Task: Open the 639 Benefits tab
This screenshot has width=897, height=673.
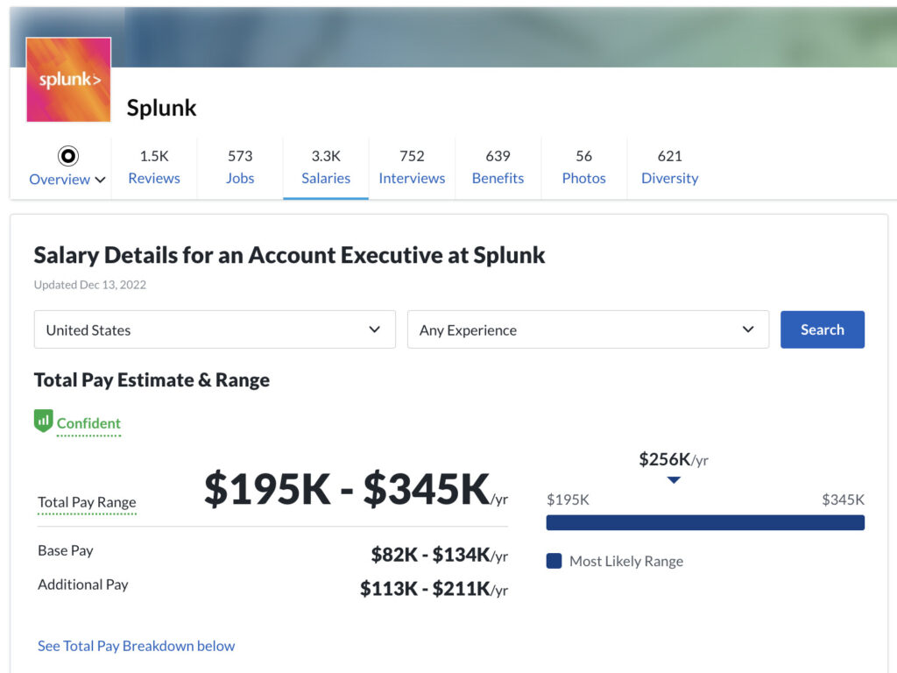Action: [498, 167]
